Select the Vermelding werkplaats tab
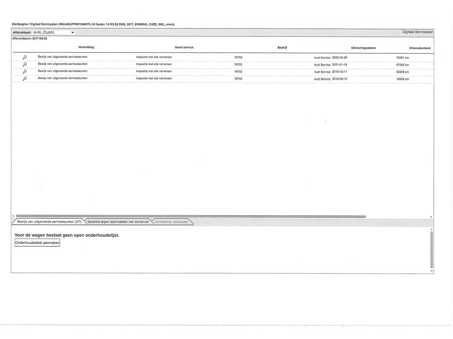 pos(171,222)
